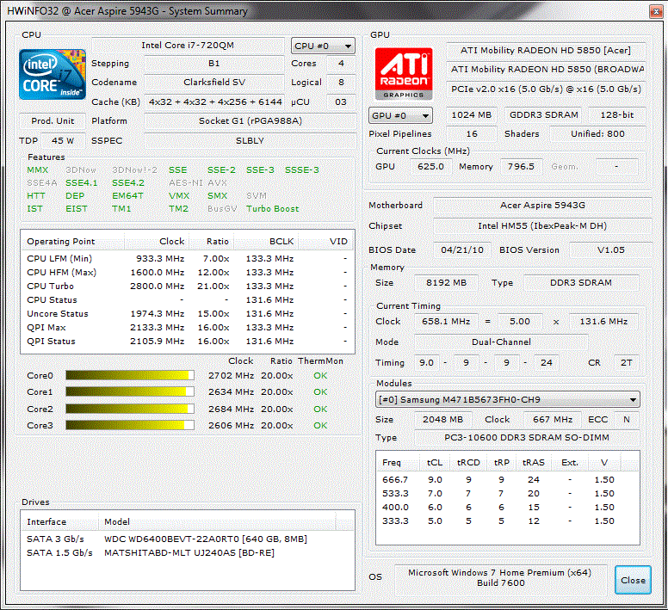
Task: Select the CPU HFM (Max) row
Action: pyautogui.click(x=188, y=272)
